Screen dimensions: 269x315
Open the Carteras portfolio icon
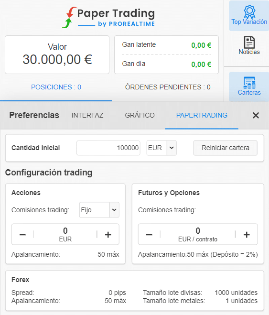pos(249,87)
